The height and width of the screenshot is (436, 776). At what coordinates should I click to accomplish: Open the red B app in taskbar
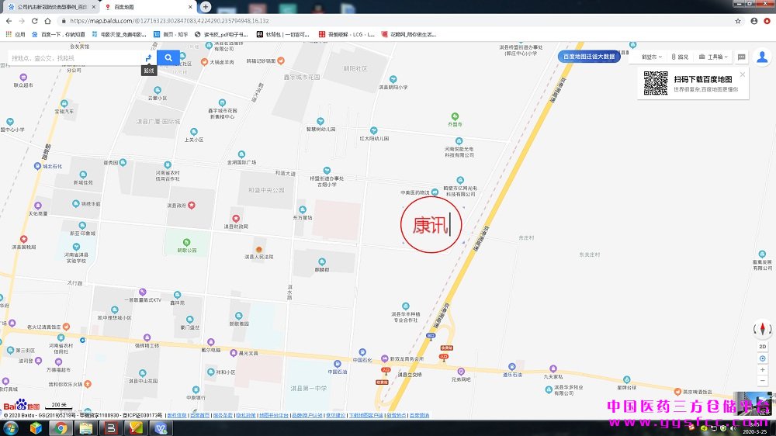tap(111, 428)
